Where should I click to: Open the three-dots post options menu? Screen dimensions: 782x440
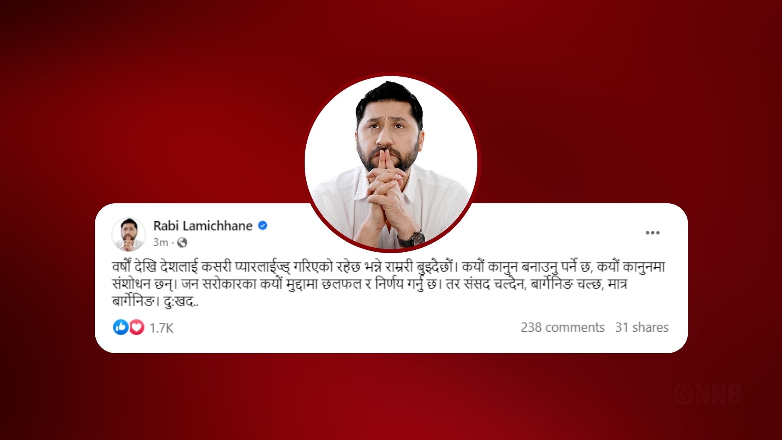point(652,233)
